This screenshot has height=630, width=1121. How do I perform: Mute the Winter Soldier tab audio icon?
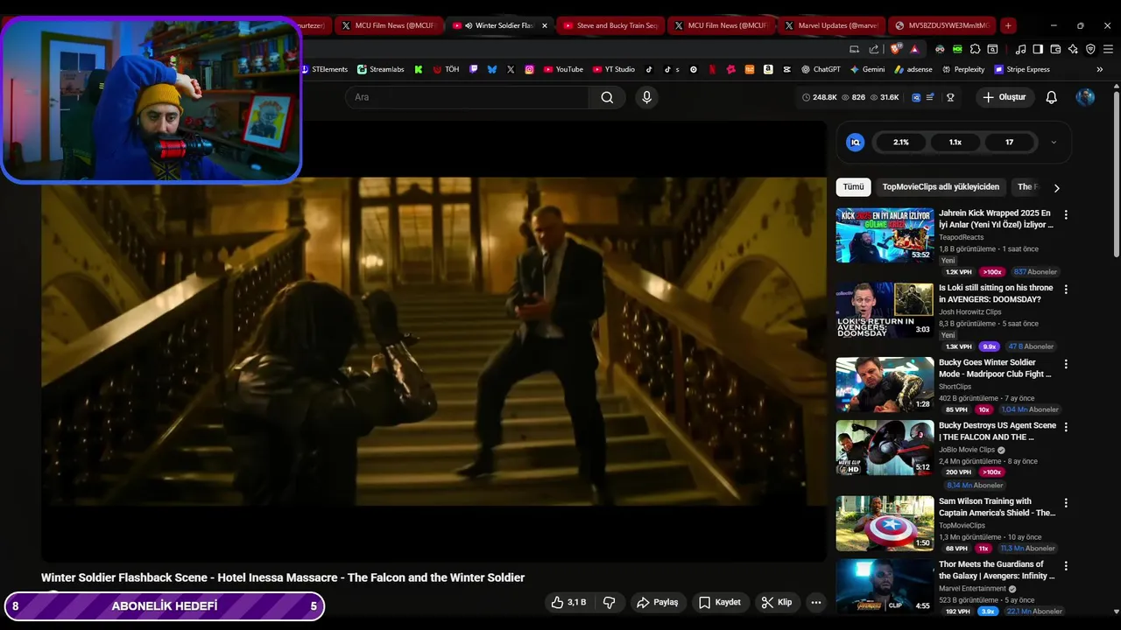(x=469, y=25)
